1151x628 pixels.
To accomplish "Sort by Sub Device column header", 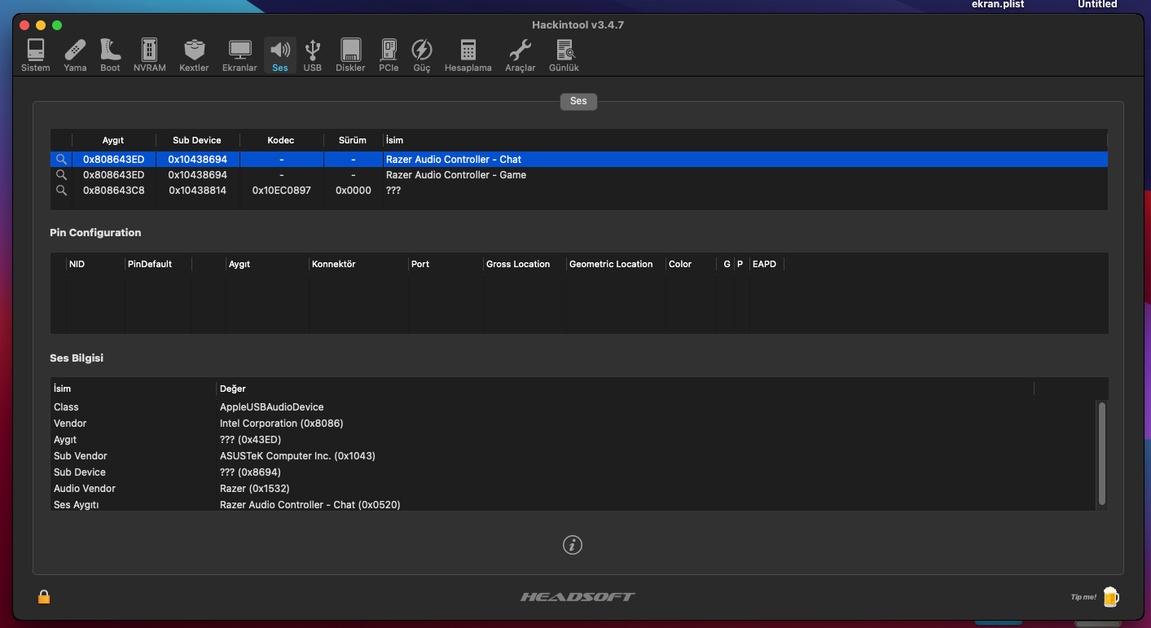I will [x=197, y=140].
